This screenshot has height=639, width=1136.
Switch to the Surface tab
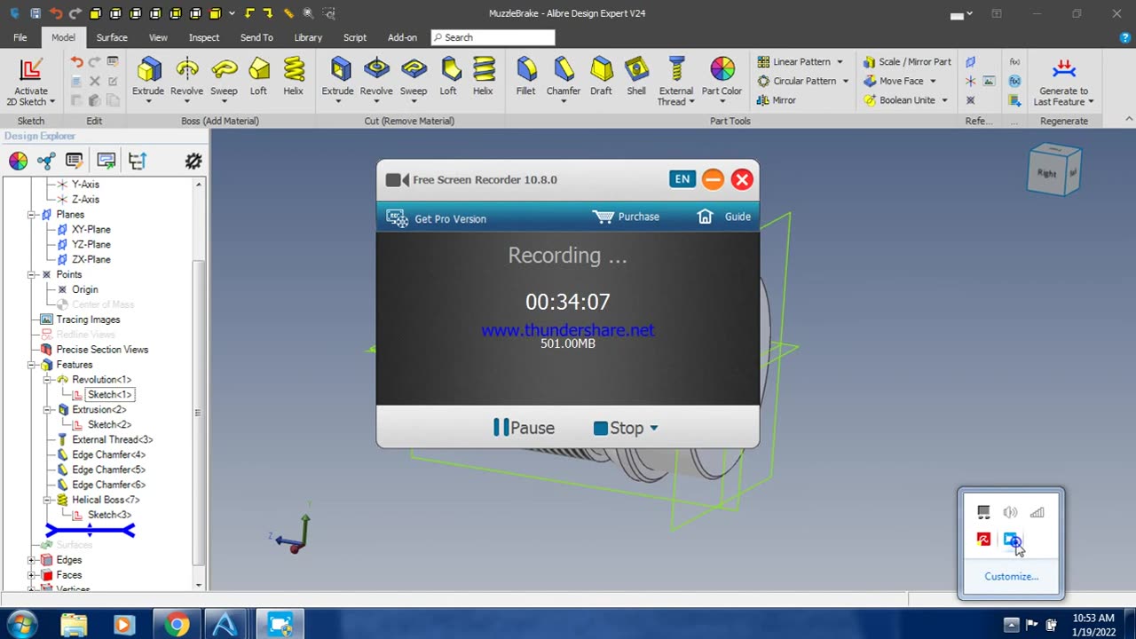click(112, 37)
